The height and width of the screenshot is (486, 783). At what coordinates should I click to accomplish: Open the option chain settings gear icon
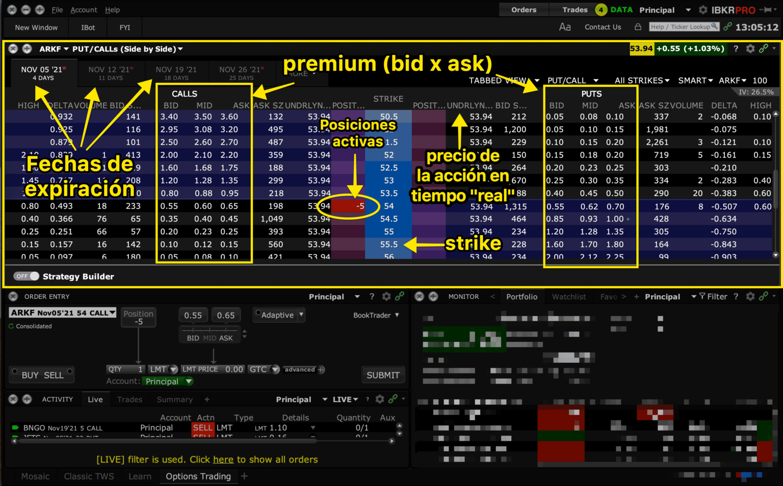(750, 48)
